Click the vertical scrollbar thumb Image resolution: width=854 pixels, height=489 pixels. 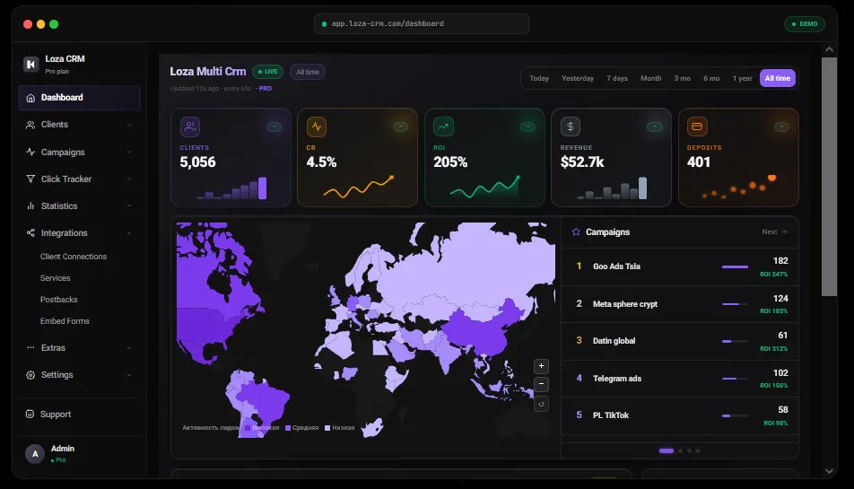[829, 177]
